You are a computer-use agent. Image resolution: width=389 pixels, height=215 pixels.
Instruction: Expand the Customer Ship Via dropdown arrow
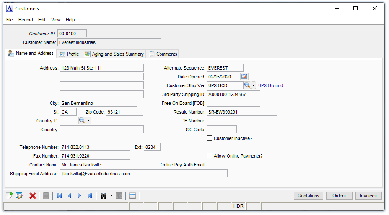click(x=253, y=85)
